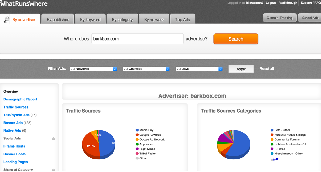
Task: Click the teal Miscellaneous - Other legend dot
Action: [272, 154]
